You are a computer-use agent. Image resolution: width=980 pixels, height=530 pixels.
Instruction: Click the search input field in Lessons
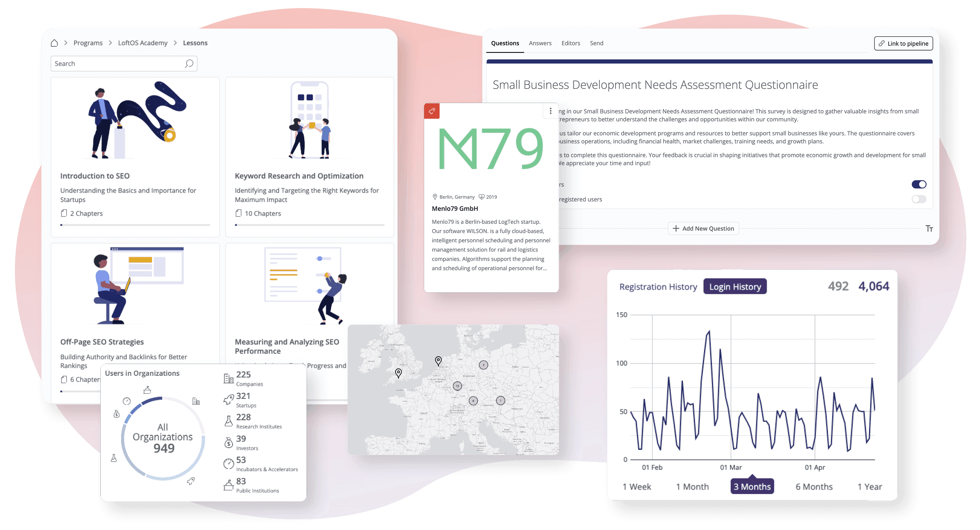pyautogui.click(x=123, y=63)
